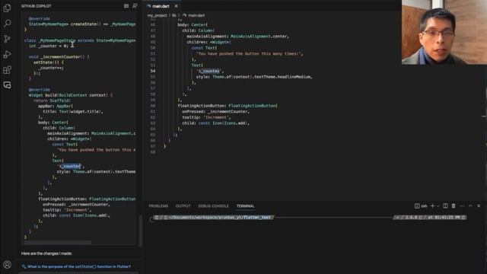The width and height of the screenshot is (487, 274).
Task: Click the my_project breadcrumb segment
Action: click(158, 15)
